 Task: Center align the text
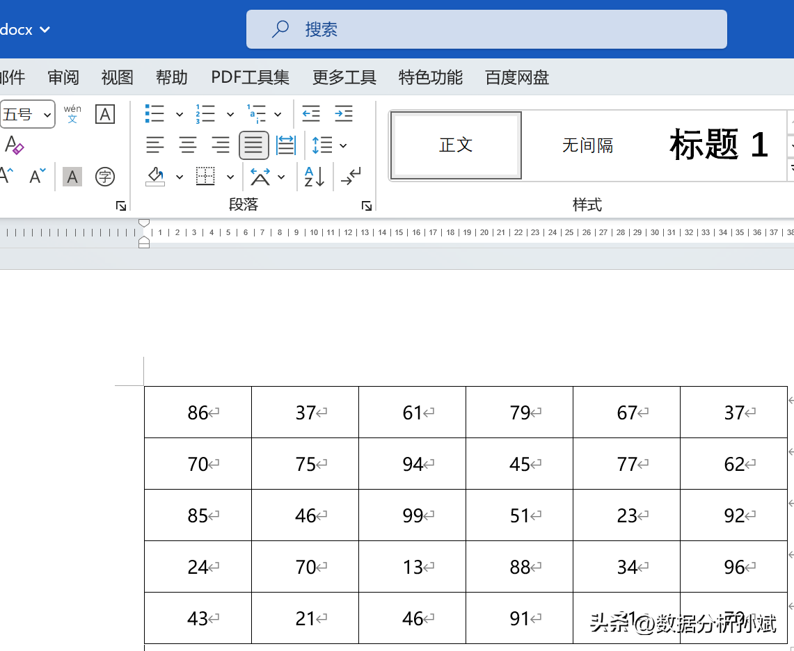point(188,145)
